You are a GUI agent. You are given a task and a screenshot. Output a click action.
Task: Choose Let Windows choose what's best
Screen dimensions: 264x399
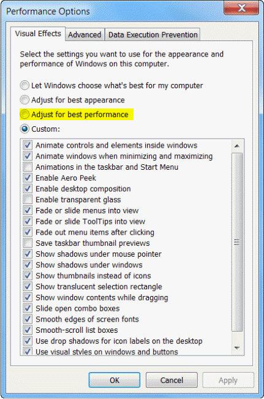25,86
